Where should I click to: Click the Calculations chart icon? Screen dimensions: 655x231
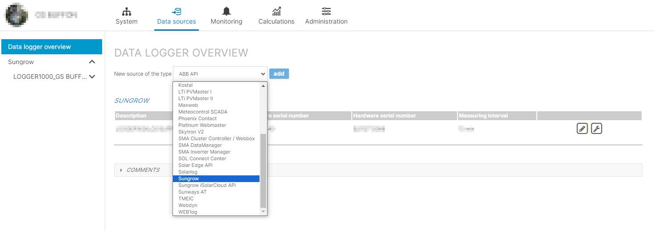(x=276, y=11)
